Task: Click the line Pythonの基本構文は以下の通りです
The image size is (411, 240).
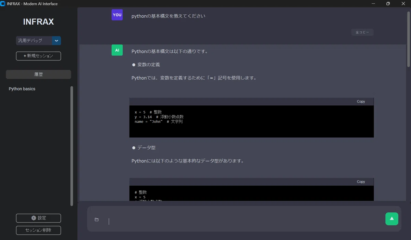Action: click(170, 52)
